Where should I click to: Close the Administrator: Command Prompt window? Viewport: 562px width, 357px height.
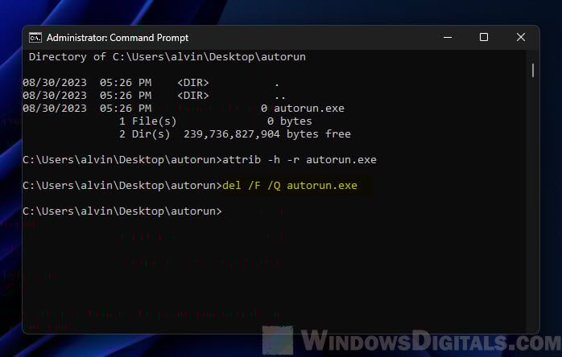(521, 37)
